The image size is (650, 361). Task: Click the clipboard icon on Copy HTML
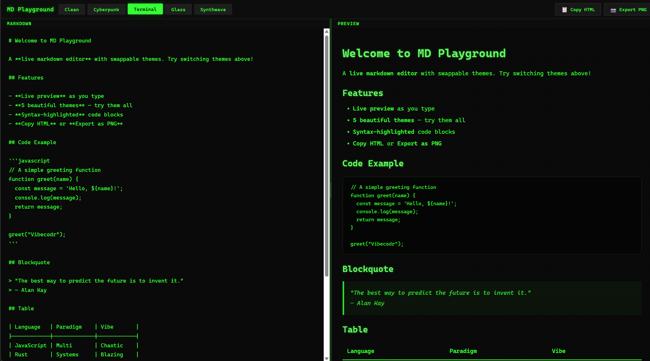[x=564, y=10]
